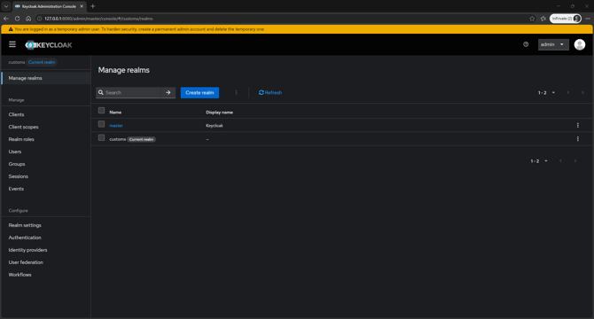Viewport: 594px width, 319px height.
Task: Open the toolbar kebab actions menu
Action: point(237,93)
